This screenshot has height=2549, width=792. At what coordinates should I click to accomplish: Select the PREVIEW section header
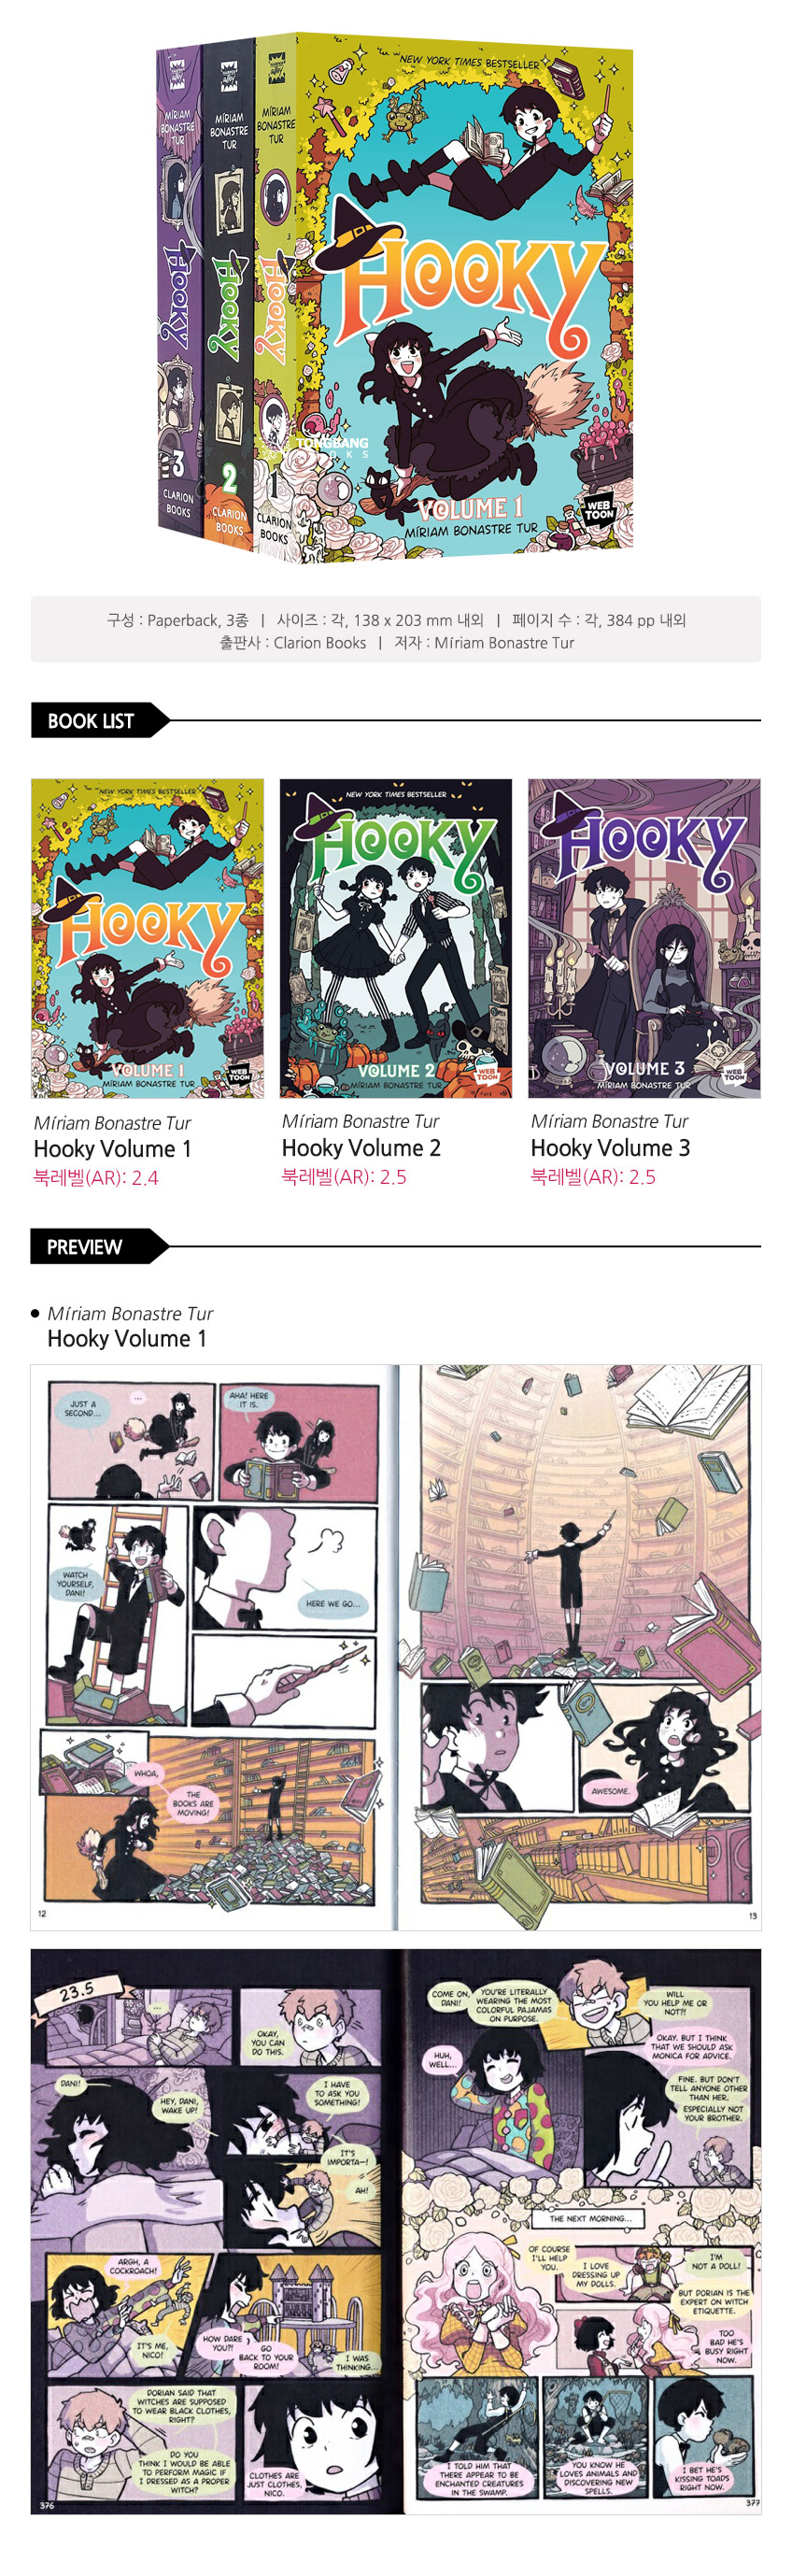coord(85,1246)
